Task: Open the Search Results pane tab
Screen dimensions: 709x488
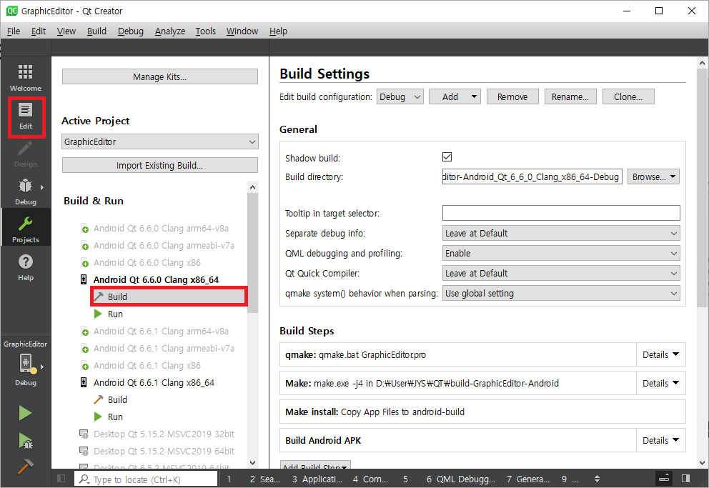Action: [265, 479]
